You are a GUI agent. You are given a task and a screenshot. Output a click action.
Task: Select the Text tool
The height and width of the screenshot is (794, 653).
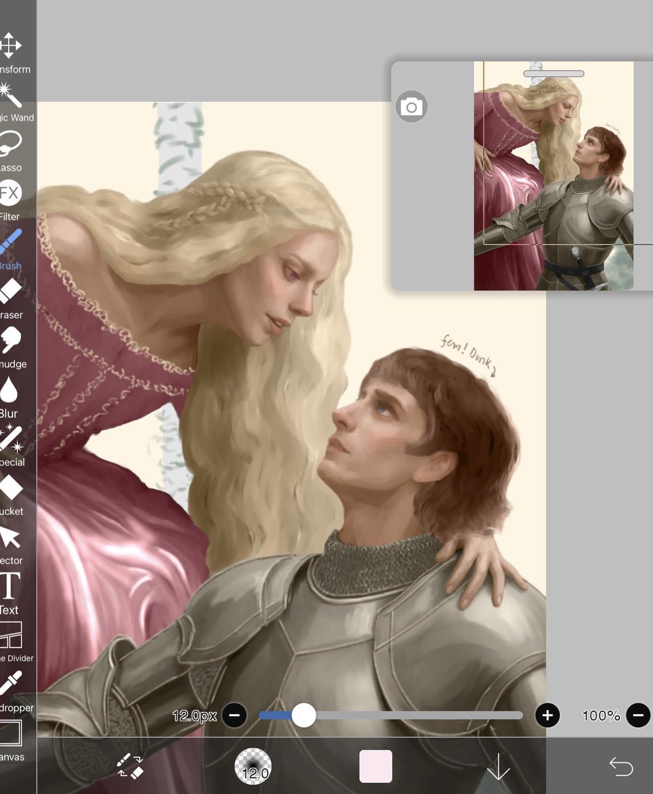(11, 593)
